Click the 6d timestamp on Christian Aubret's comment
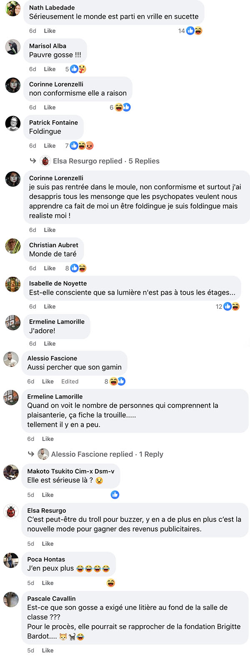 (x=32, y=268)
